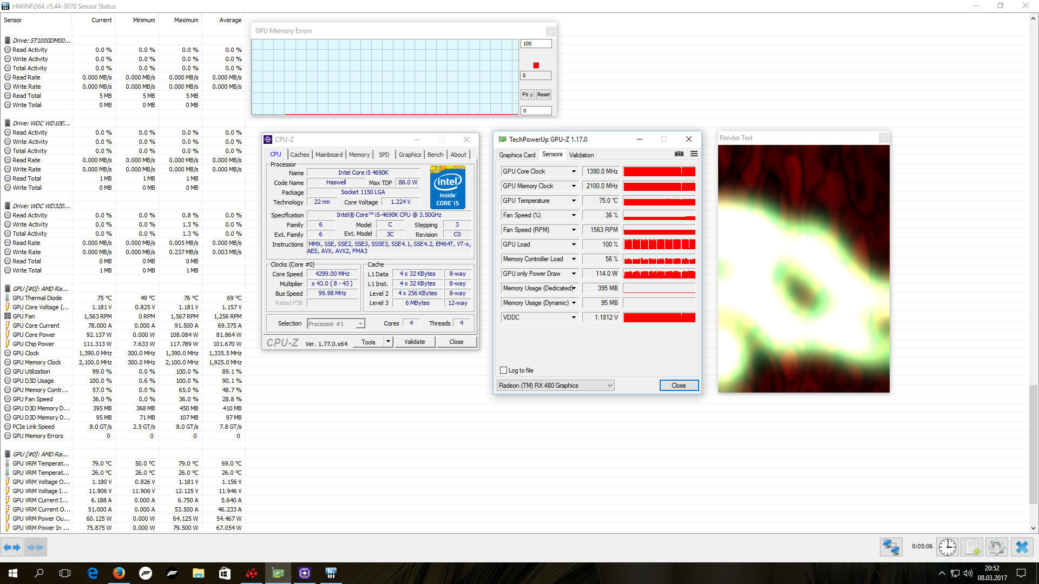Enable the Log to file checkbox
Screen dimensions: 1039x584
[x=504, y=370]
